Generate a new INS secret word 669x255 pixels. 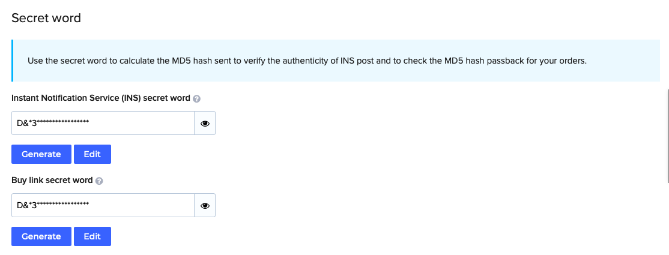click(x=41, y=154)
